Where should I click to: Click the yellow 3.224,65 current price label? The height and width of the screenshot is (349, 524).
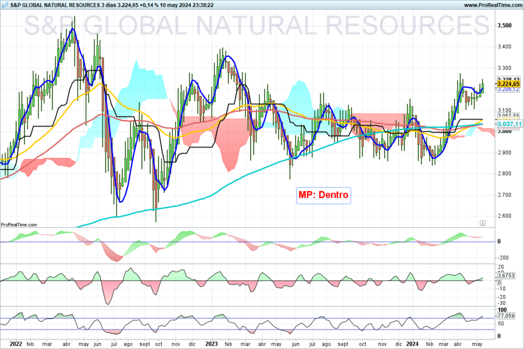tap(508, 84)
